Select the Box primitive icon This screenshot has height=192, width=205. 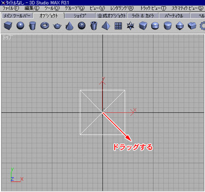tap(8, 26)
